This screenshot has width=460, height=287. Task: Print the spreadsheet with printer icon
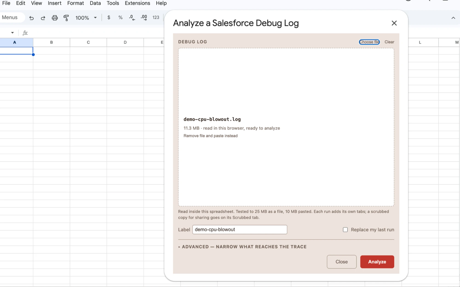pyautogui.click(x=55, y=18)
